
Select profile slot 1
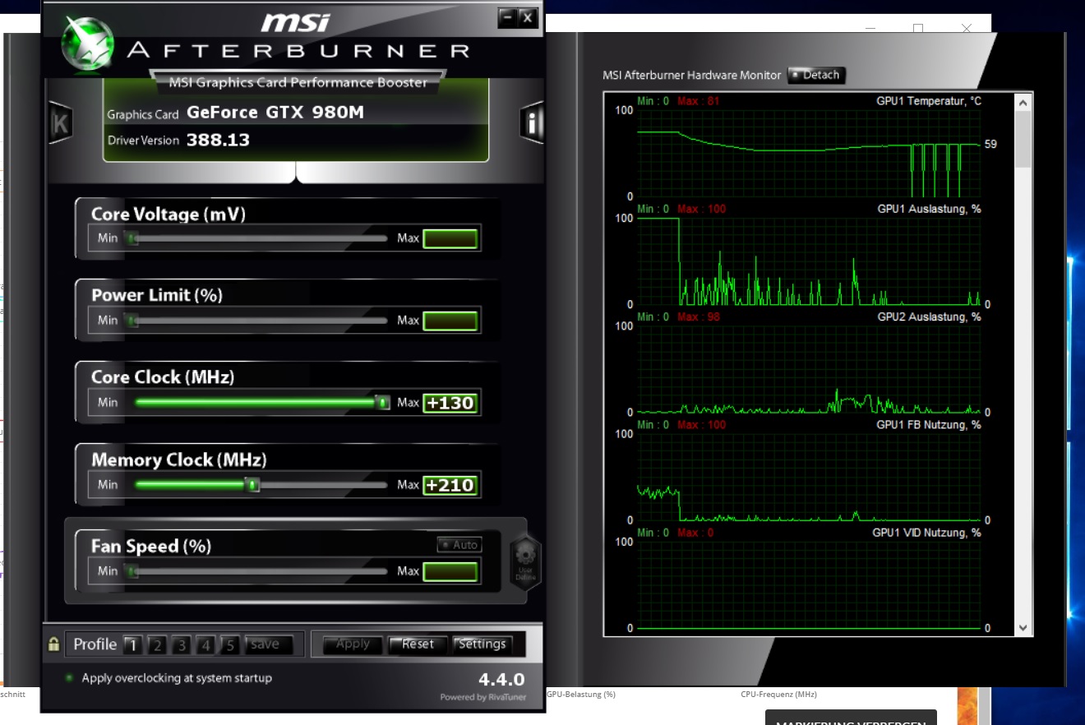tap(132, 645)
